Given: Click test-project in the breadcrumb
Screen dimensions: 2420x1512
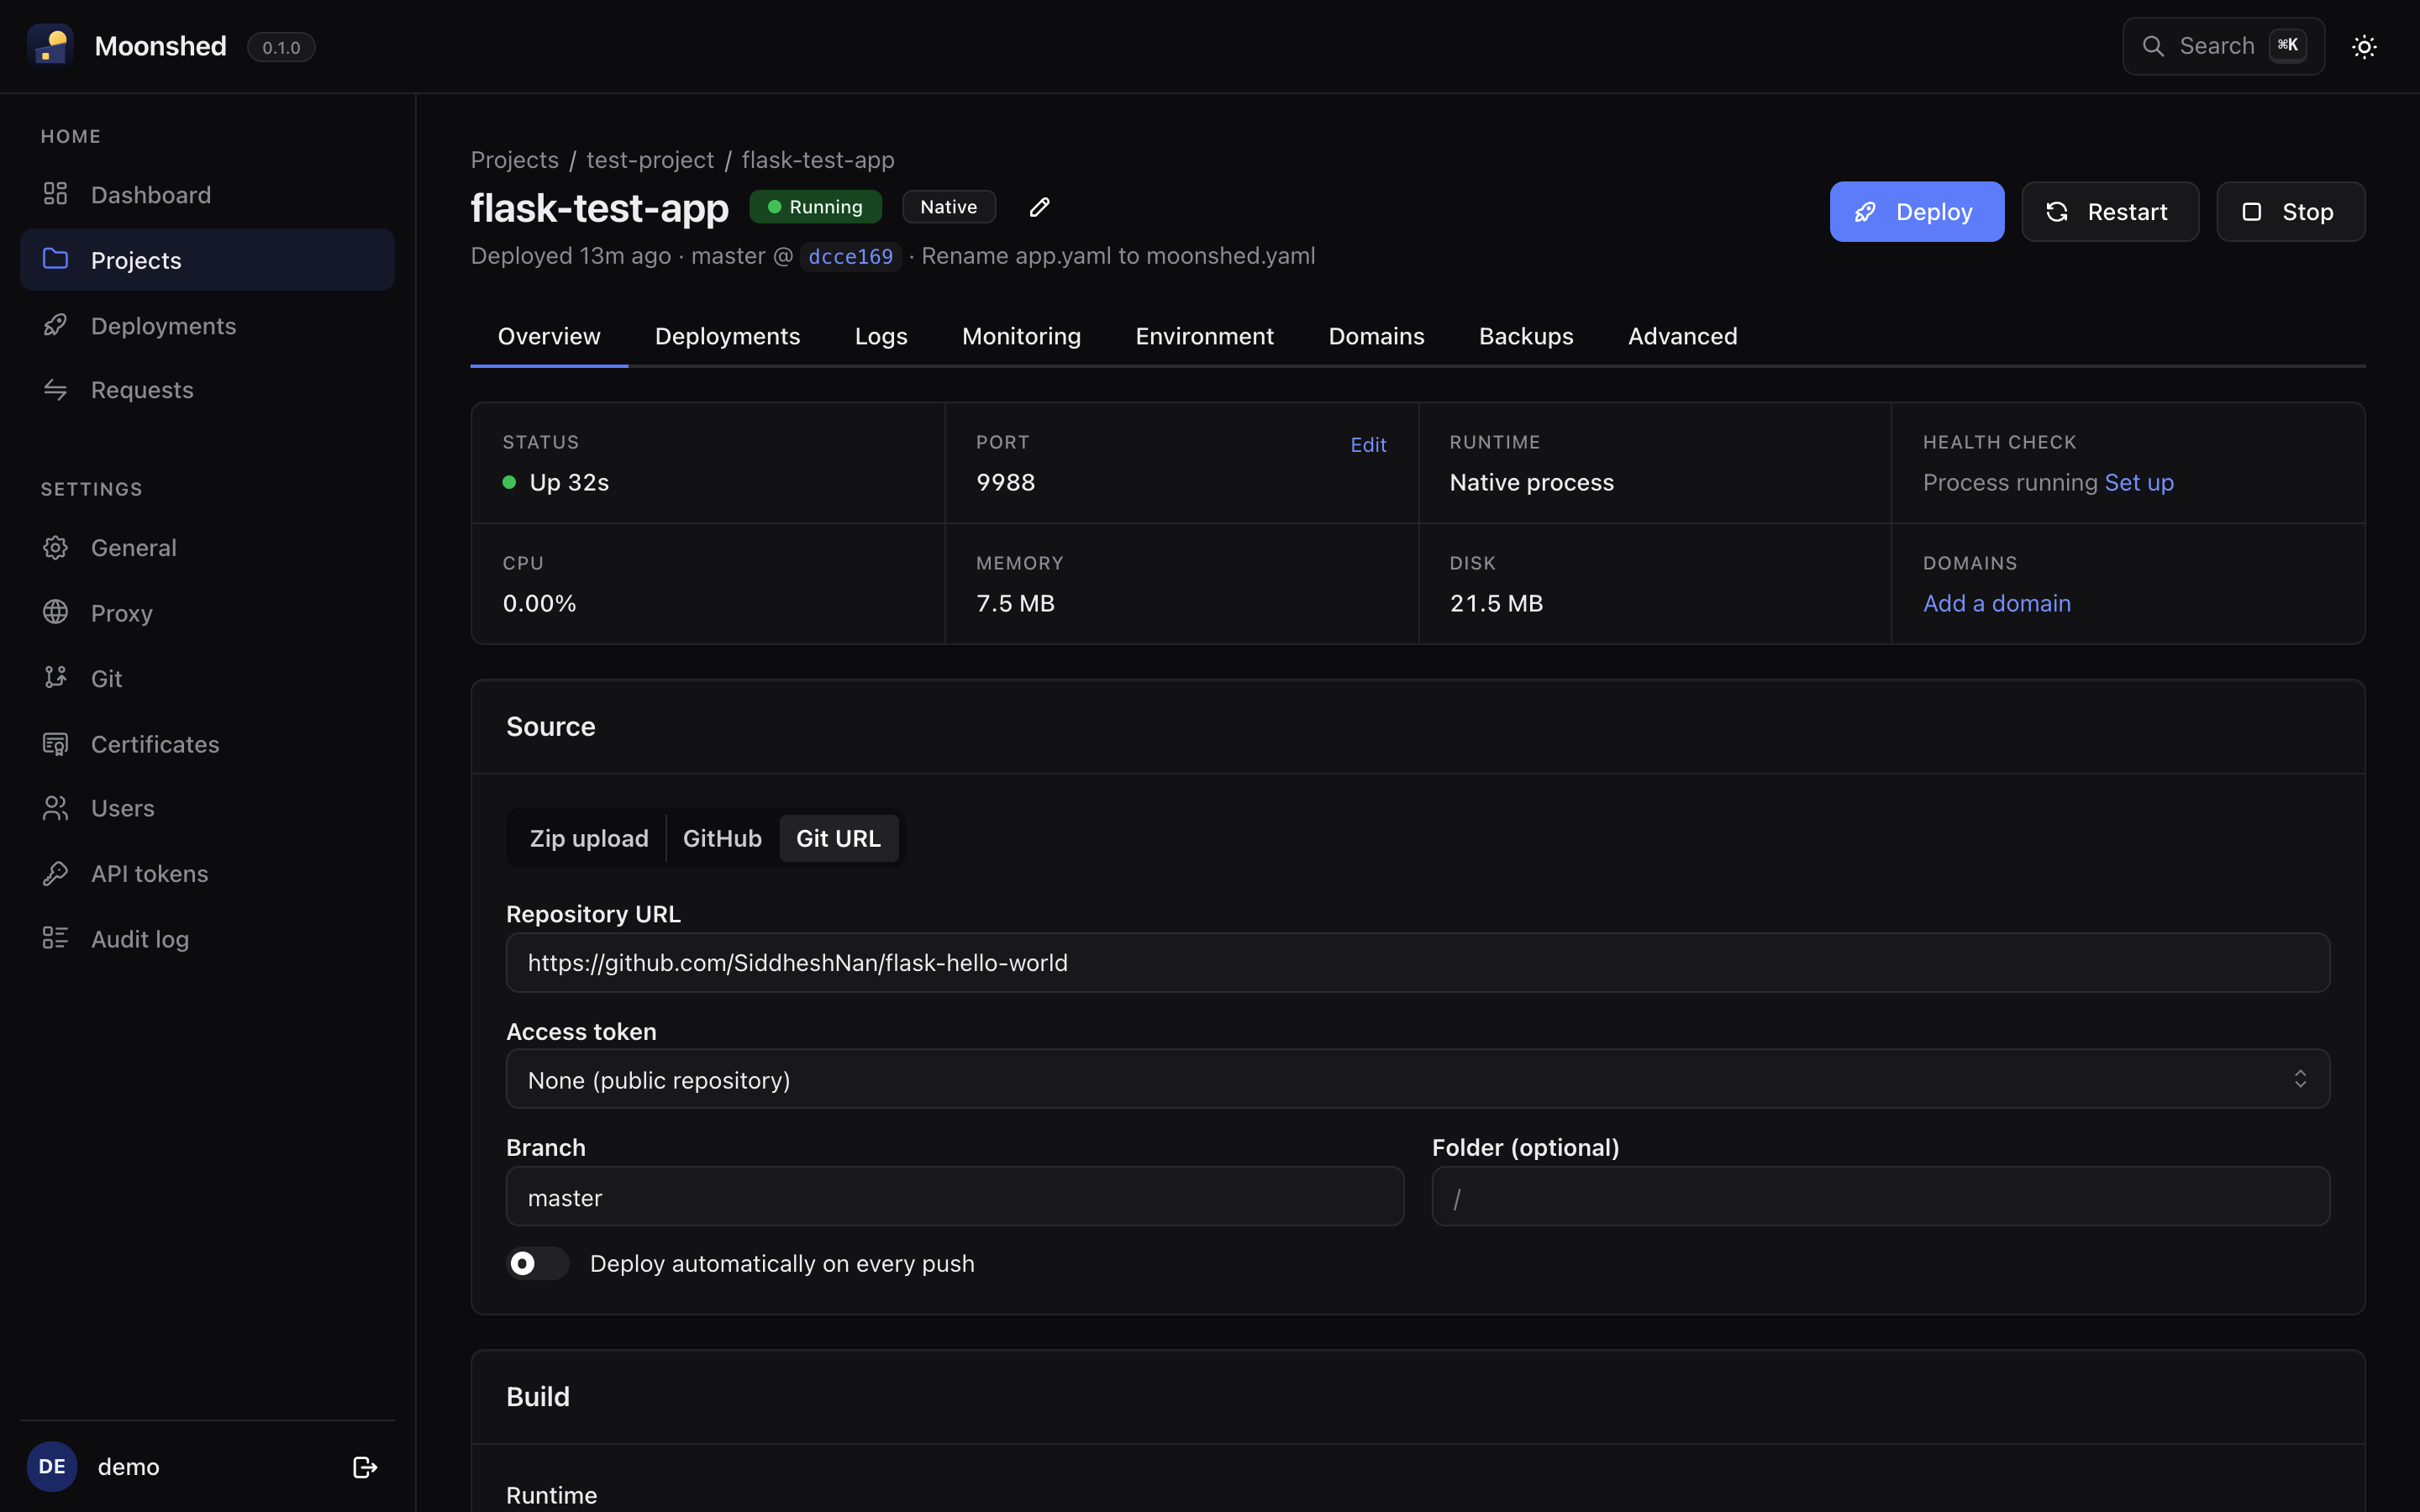Looking at the screenshot, I should point(650,160).
